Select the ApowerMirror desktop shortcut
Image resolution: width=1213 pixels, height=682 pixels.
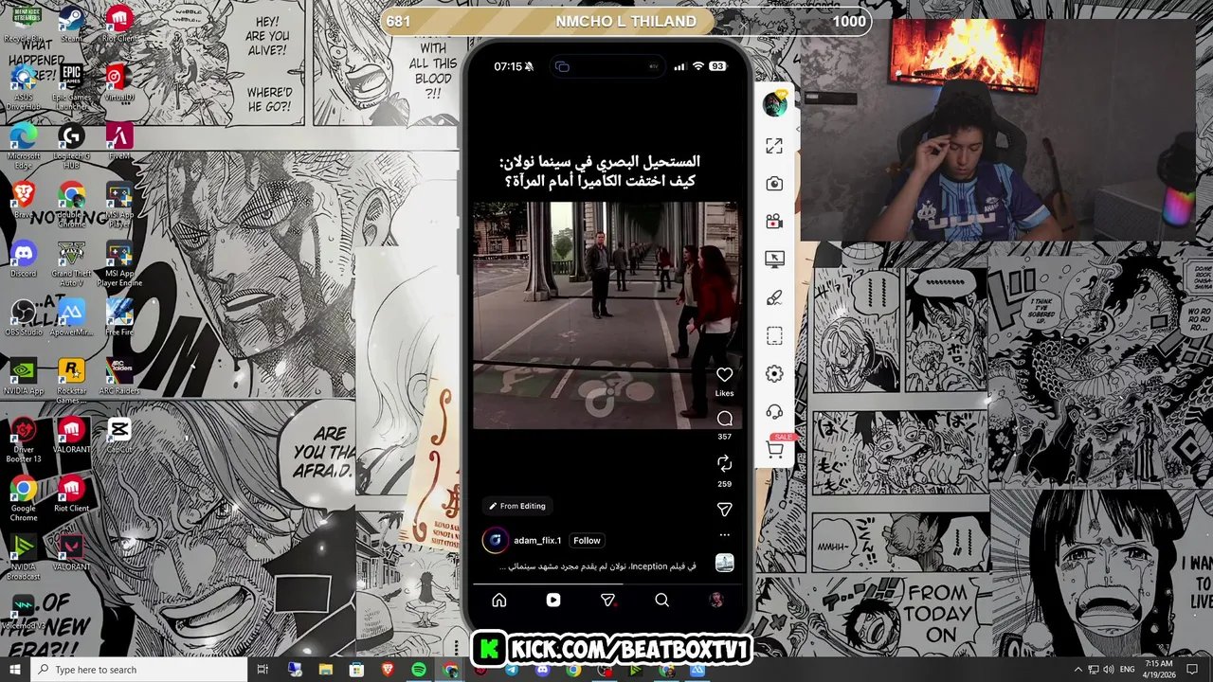(71, 318)
